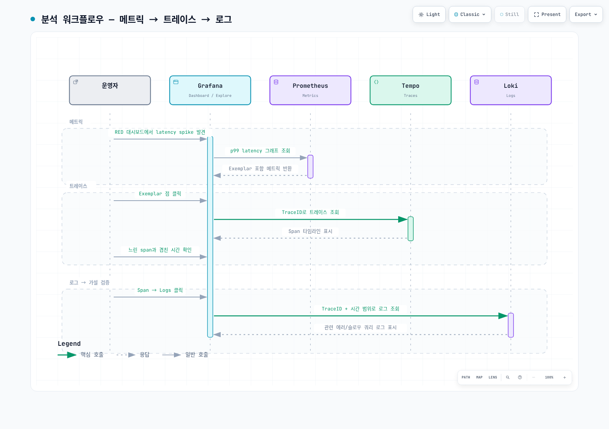
Task: Click the database icon in Loki box
Action: pyautogui.click(x=476, y=82)
